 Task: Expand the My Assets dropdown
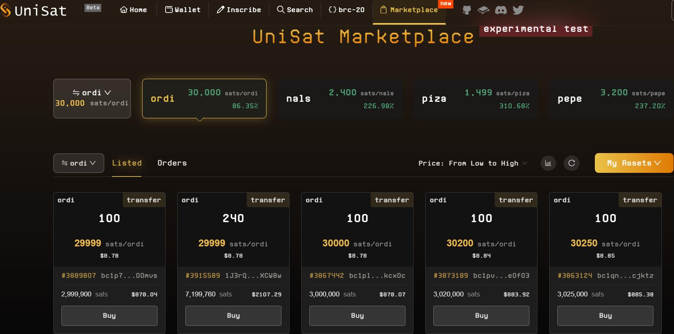tap(634, 163)
